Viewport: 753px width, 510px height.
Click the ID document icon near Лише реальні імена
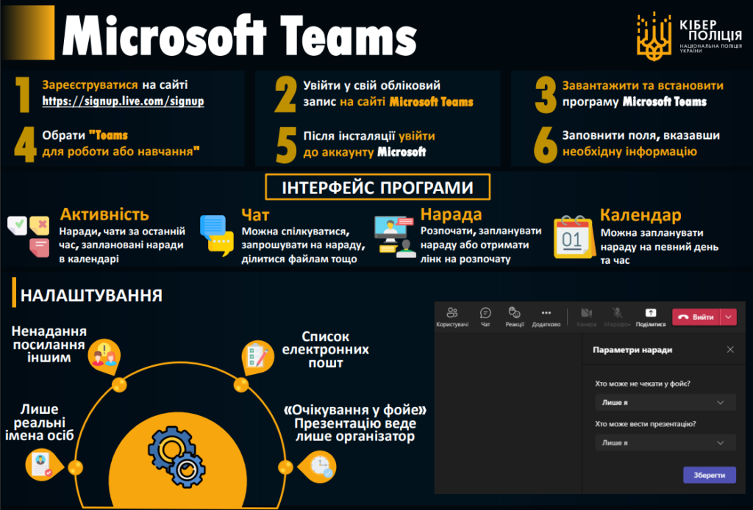coord(43,465)
